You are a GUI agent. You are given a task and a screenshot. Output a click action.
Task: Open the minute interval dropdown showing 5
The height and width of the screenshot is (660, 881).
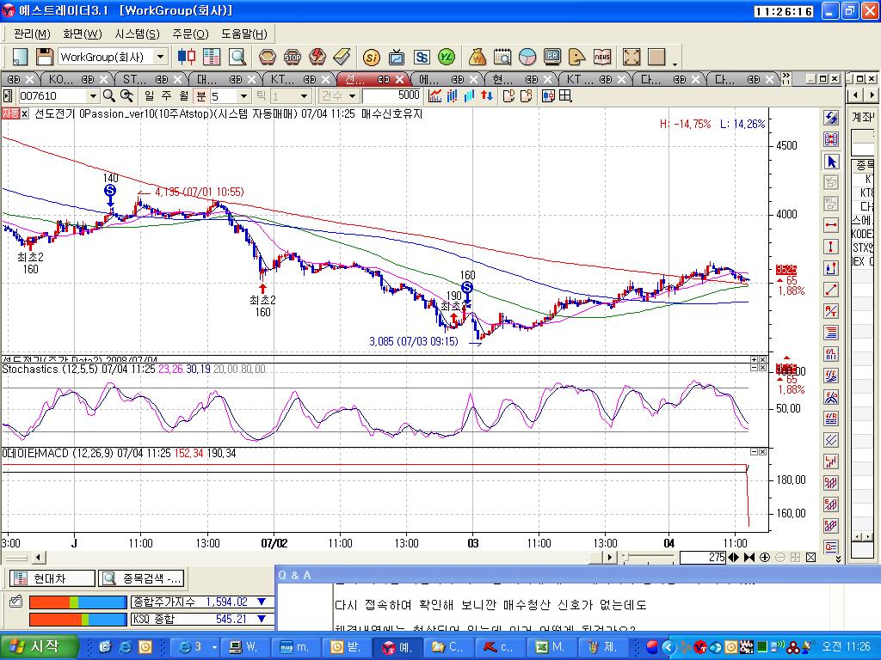coord(243,96)
